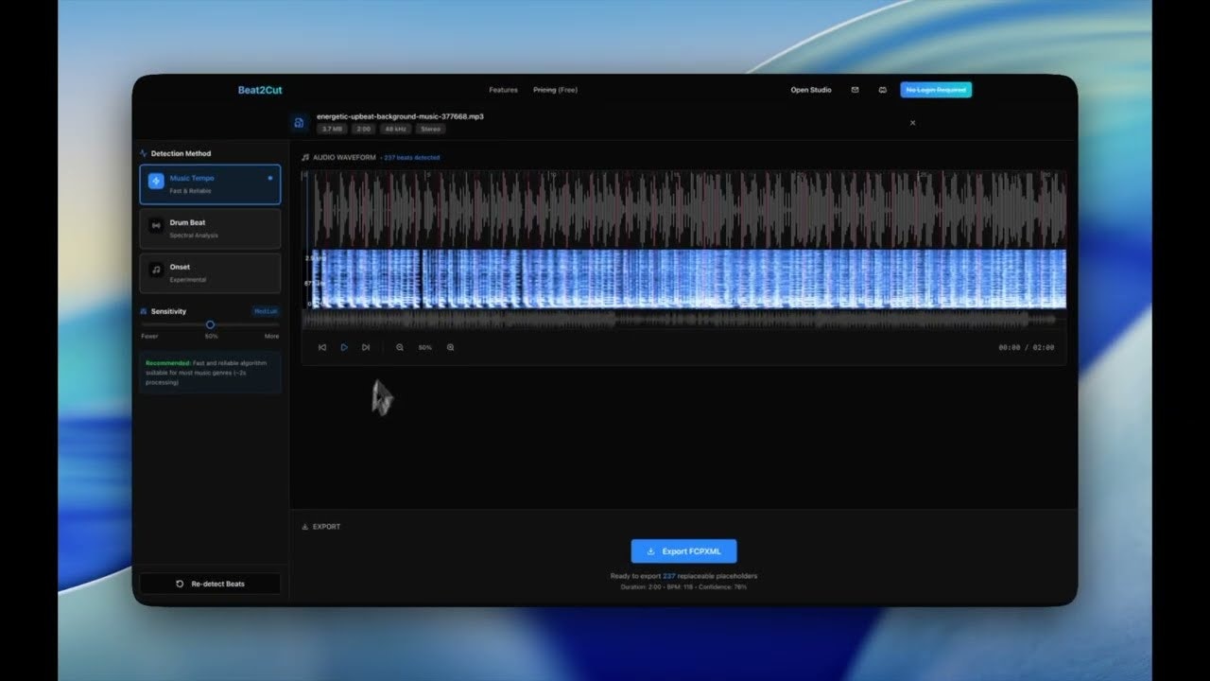Screen dimensions: 1210x681
Task: Go to Pricing (Free) page
Action: click(x=555, y=90)
